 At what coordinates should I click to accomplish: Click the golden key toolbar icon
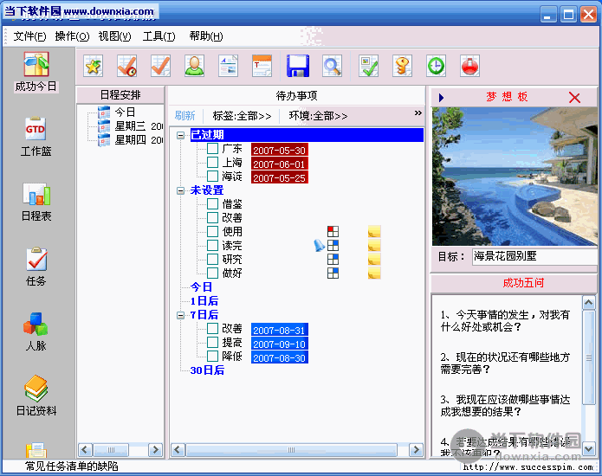point(402,66)
